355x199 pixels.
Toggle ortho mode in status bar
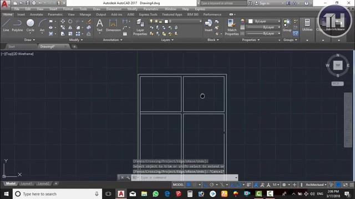coord(206,185)
